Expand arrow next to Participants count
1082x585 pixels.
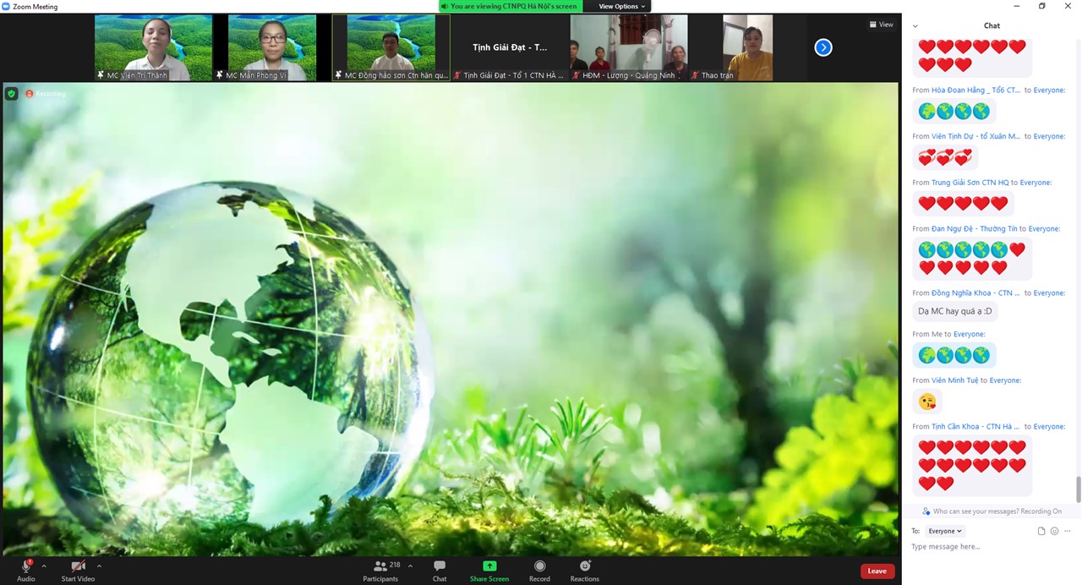pyautogui.click(x=410, y=566)
